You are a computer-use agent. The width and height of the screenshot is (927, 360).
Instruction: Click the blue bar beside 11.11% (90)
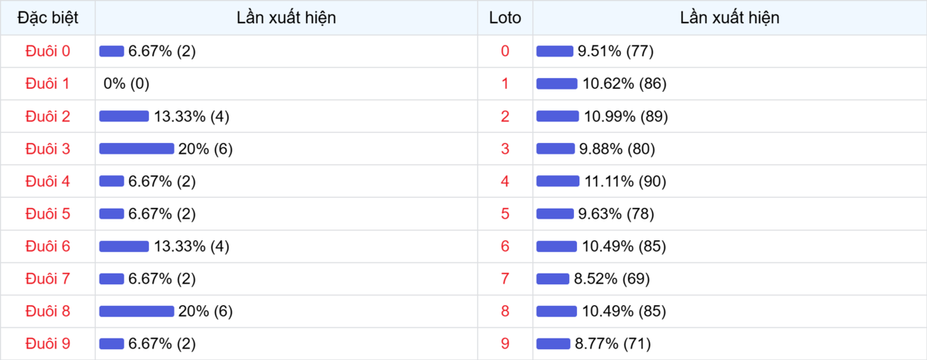pyautogui.click(x=558, y=181)
